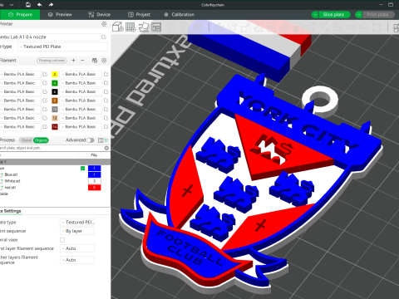Open the Bambu Lab A1 printer preset dropdown
Viewport: 399px width, 299px height.
click(x=50, y=37)
